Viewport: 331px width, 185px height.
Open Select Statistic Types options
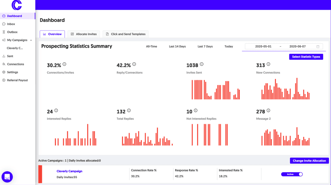pyautogui.click(x=306, y=57)
